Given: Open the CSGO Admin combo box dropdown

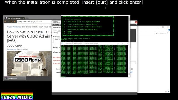Looking at the screenshot, I should [x=135, y=63].
